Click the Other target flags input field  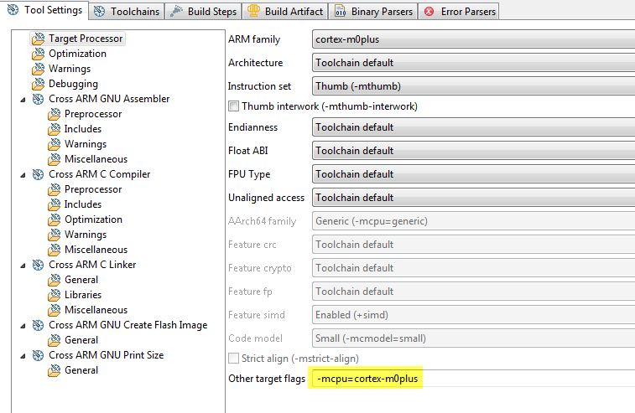(473, 379)
